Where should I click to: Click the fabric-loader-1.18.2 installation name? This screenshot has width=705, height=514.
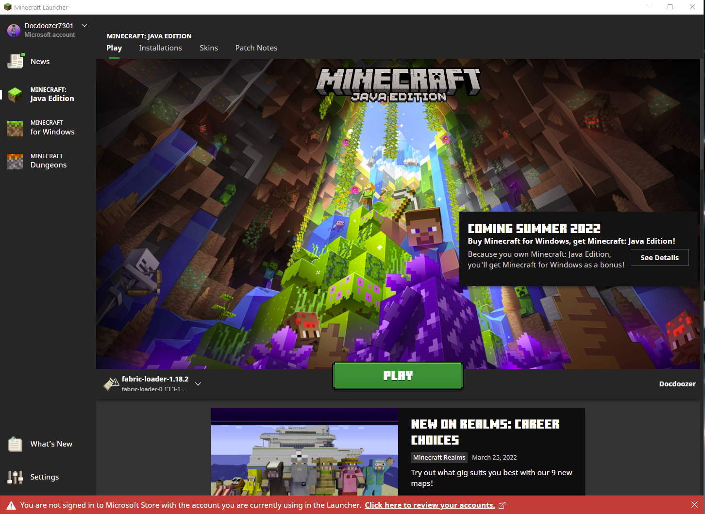click(155, 379)
